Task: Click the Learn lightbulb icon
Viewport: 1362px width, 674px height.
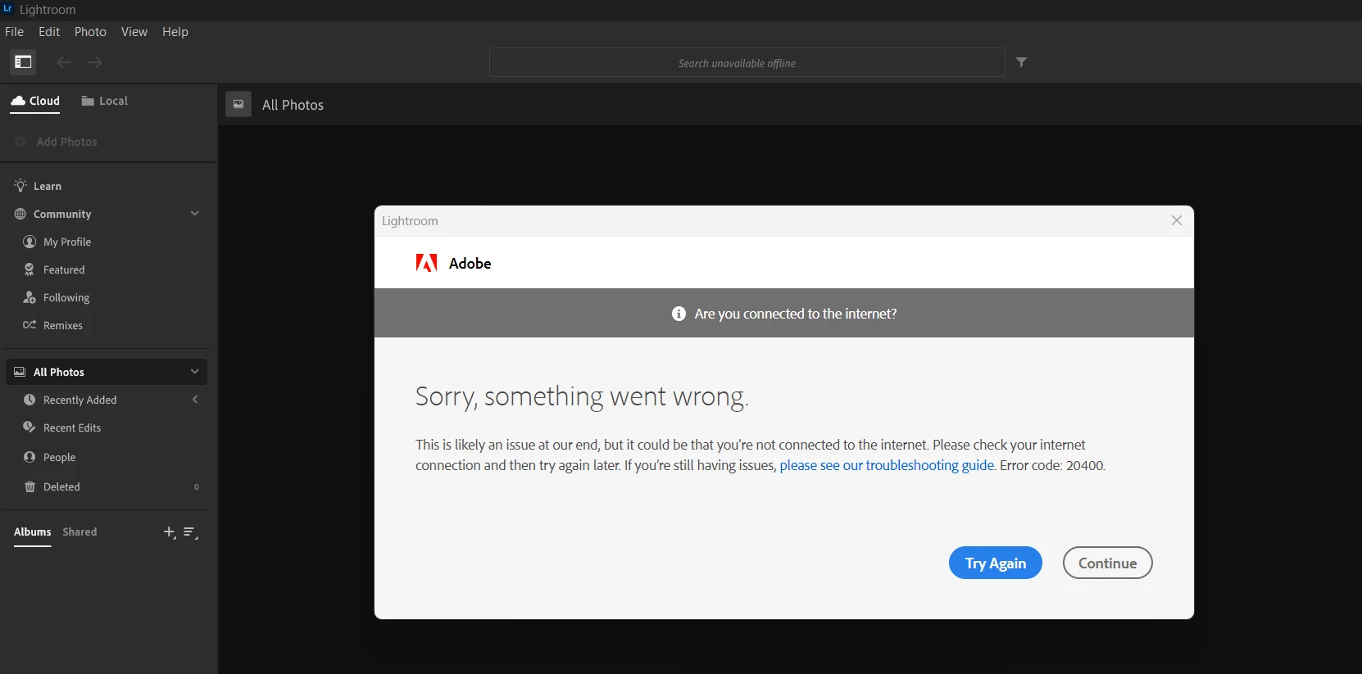Action: [x=20, y=186]
